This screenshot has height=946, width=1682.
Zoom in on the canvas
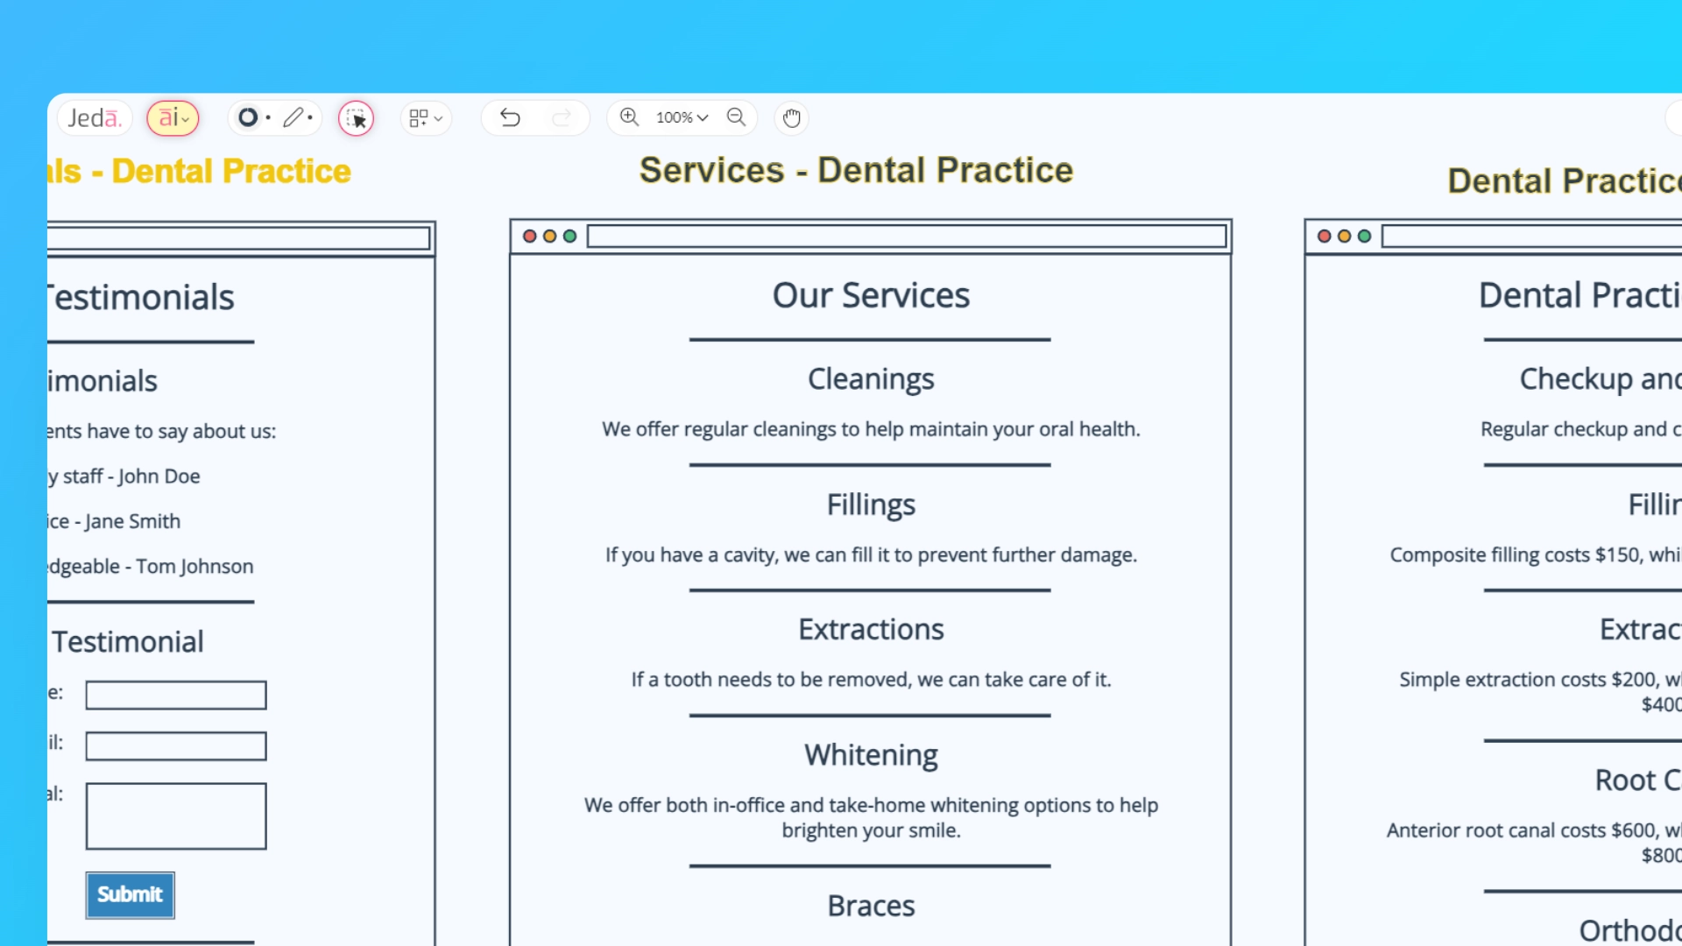point(629,116)
